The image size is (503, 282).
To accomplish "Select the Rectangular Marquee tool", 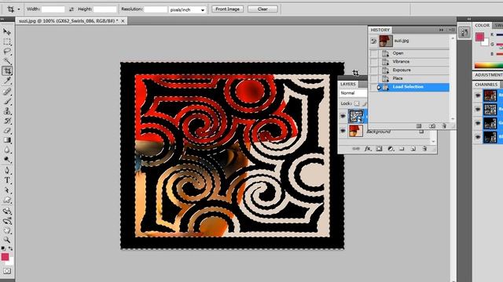I will click(7, 42).
